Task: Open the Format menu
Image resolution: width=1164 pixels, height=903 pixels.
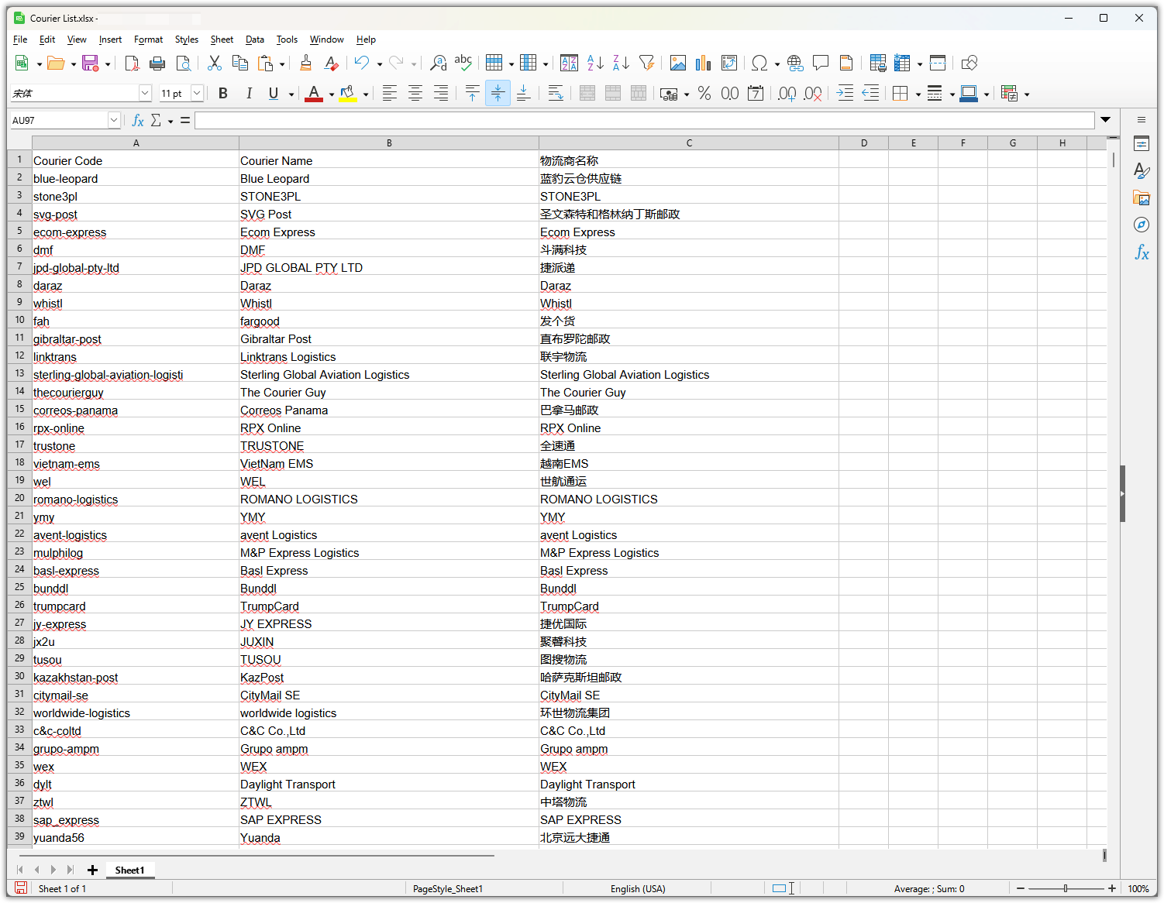Action: [x=148, y=39]
